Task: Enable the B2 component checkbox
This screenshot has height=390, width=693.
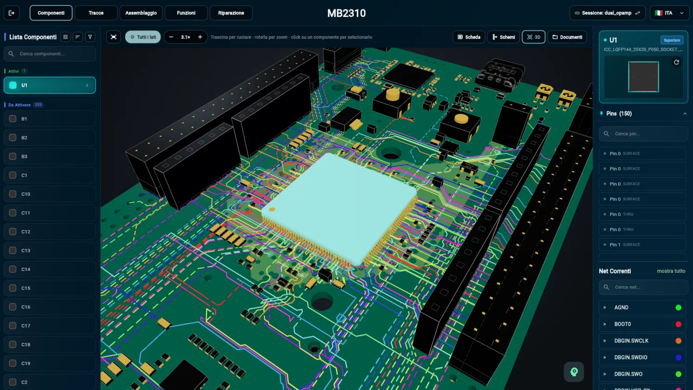Action: pos(13,138)
